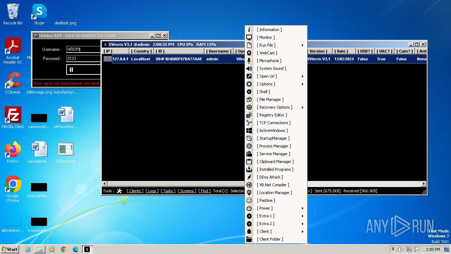This screenshot has width=451, height=254.
Task: Click the Information menu icon
Action: [x=249, y=30]
